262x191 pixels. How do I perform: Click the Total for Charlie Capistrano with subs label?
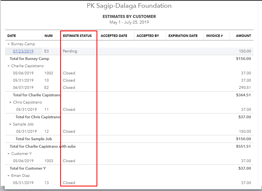click(43, 146)
